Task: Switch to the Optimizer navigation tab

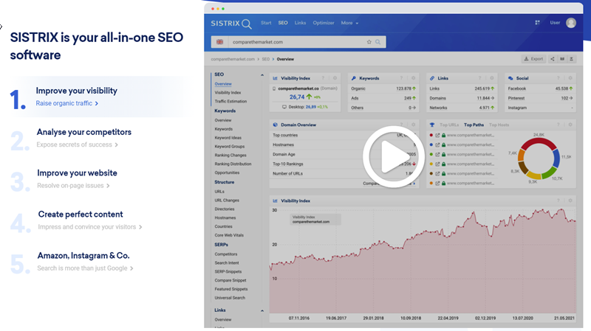Action: pos(324,23)
